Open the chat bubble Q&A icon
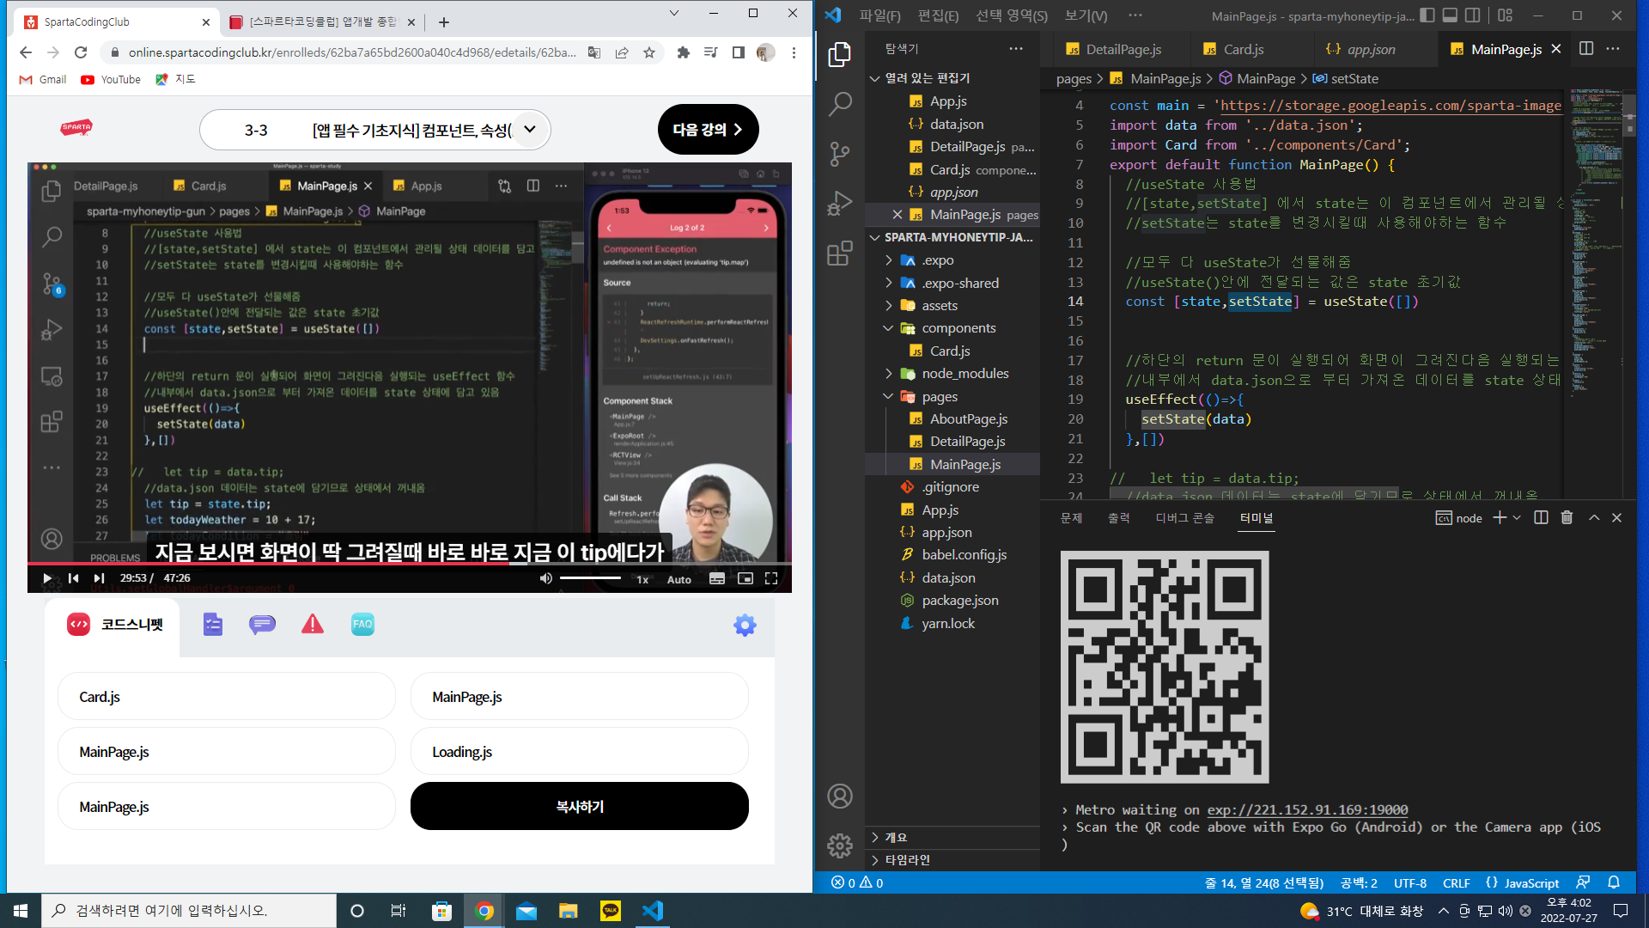The width and height of the screenshot is (1649, 928). pos(262,625)
